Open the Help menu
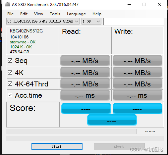Viewport: 168px width, 155px height. [97, 14]
